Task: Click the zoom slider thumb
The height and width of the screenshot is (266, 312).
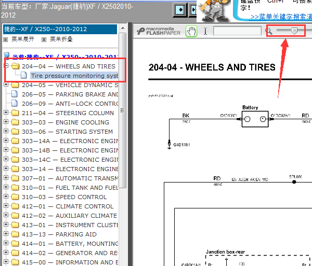Action: pos(294,31)
